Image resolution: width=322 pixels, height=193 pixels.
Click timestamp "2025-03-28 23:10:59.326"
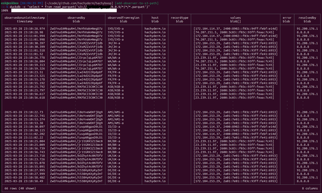click(24, 68)
